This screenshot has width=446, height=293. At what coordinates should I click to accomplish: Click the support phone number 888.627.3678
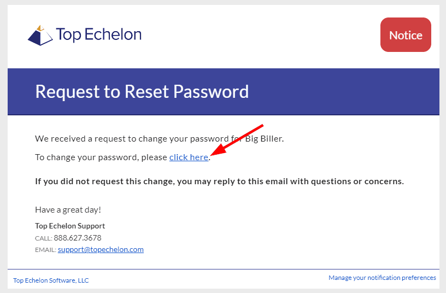pos(78,238)
